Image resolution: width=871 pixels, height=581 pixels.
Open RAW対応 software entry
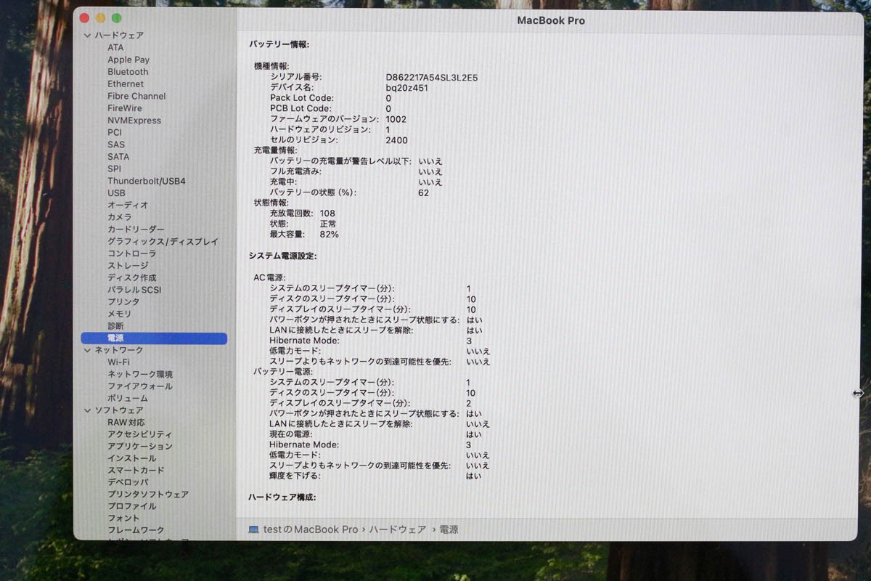(126, 422)
